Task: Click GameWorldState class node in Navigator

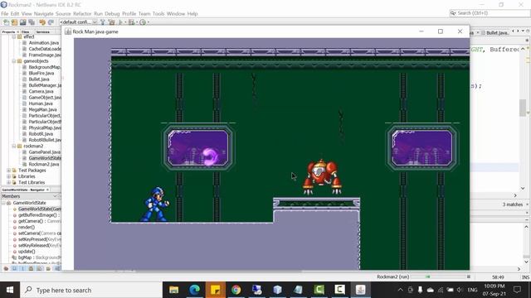Action: click(x=30, y=203)
